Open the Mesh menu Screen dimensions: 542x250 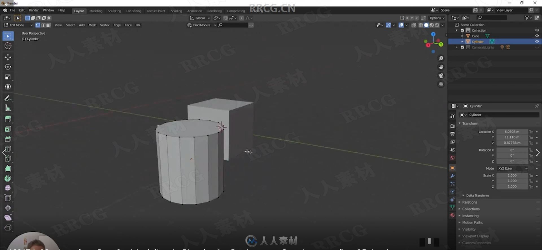[x=92, y=25]
